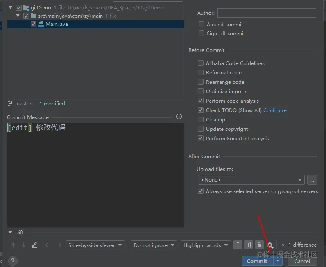
Task: Enable Reformat code checkbox
Action: [200, 72]
